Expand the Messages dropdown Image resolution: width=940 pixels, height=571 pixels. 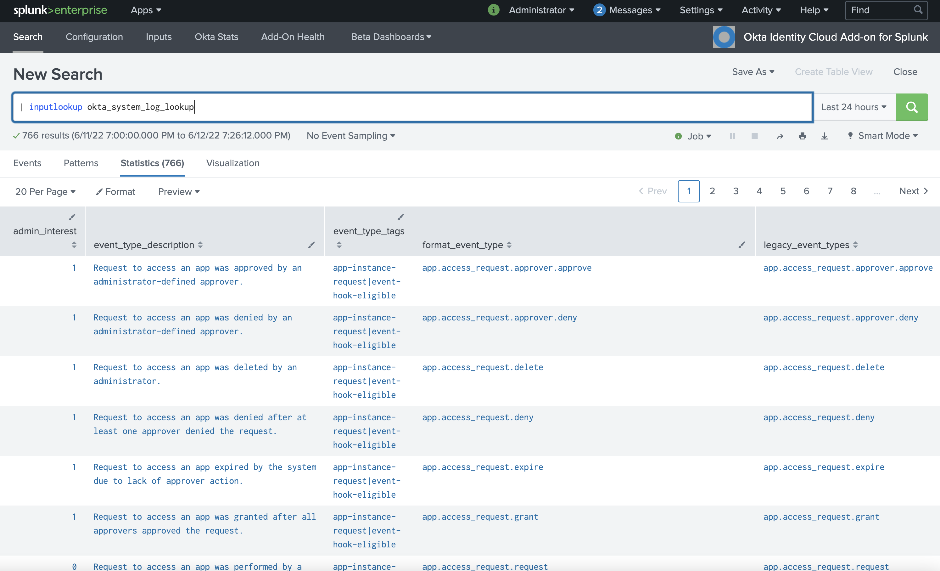click(635, 10)
